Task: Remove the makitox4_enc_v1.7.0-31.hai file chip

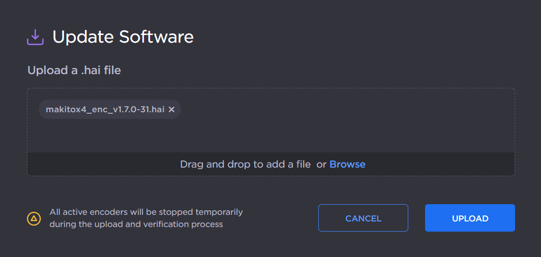Action: 171,109
